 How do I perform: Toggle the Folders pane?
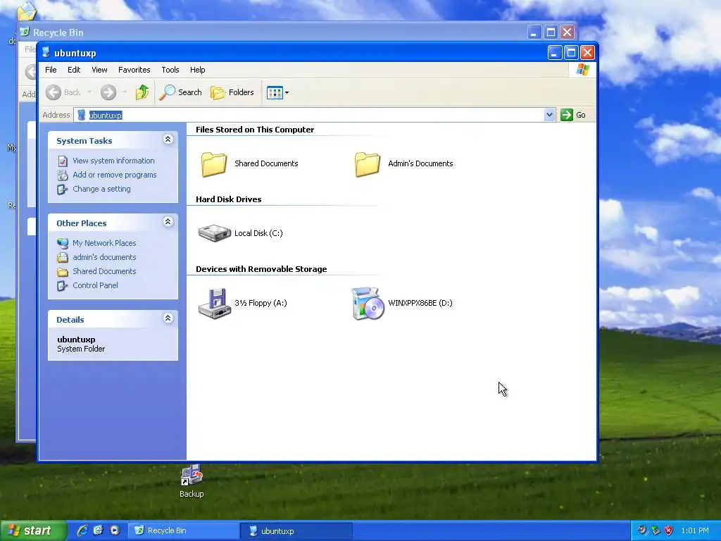coord(232,92)
